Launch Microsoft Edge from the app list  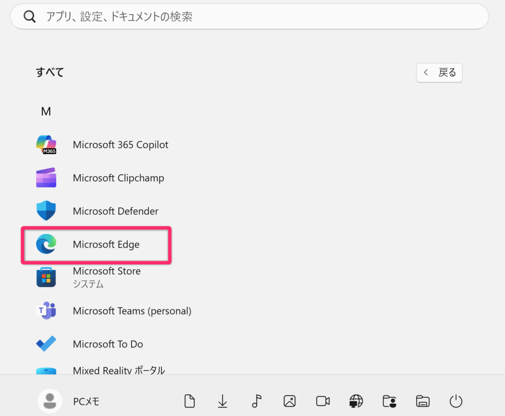(x=96, y=245)
